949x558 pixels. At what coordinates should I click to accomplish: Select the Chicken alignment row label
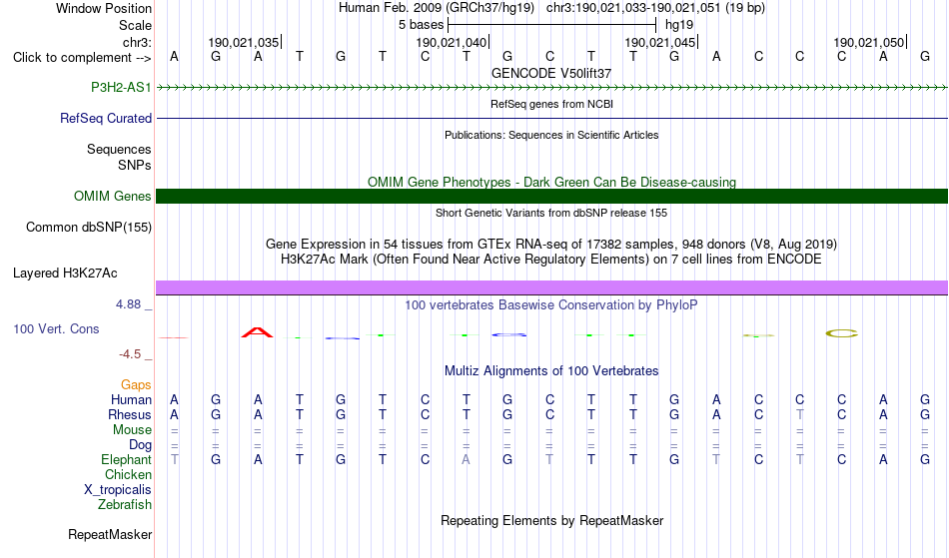coord(128,474)
